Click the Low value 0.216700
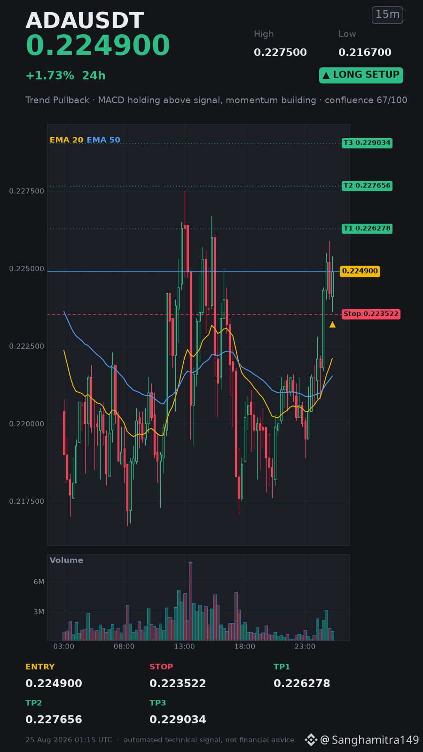 point(365,53)
